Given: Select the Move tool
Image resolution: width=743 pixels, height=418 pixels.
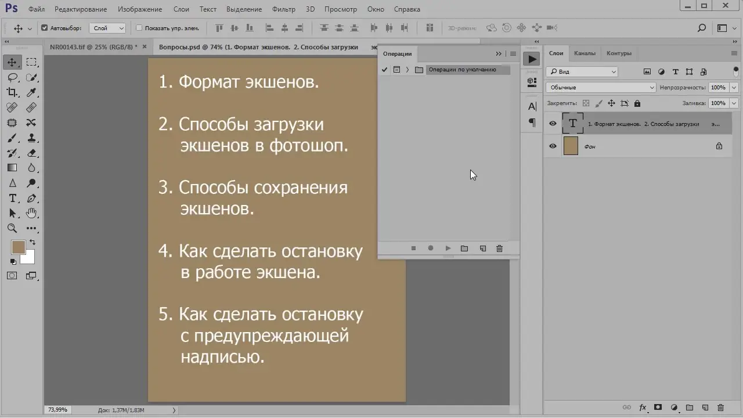Looking at the screenshot, I should [x=12, y=62].
